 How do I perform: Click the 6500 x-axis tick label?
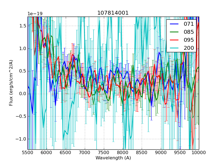tap(66, 153)
